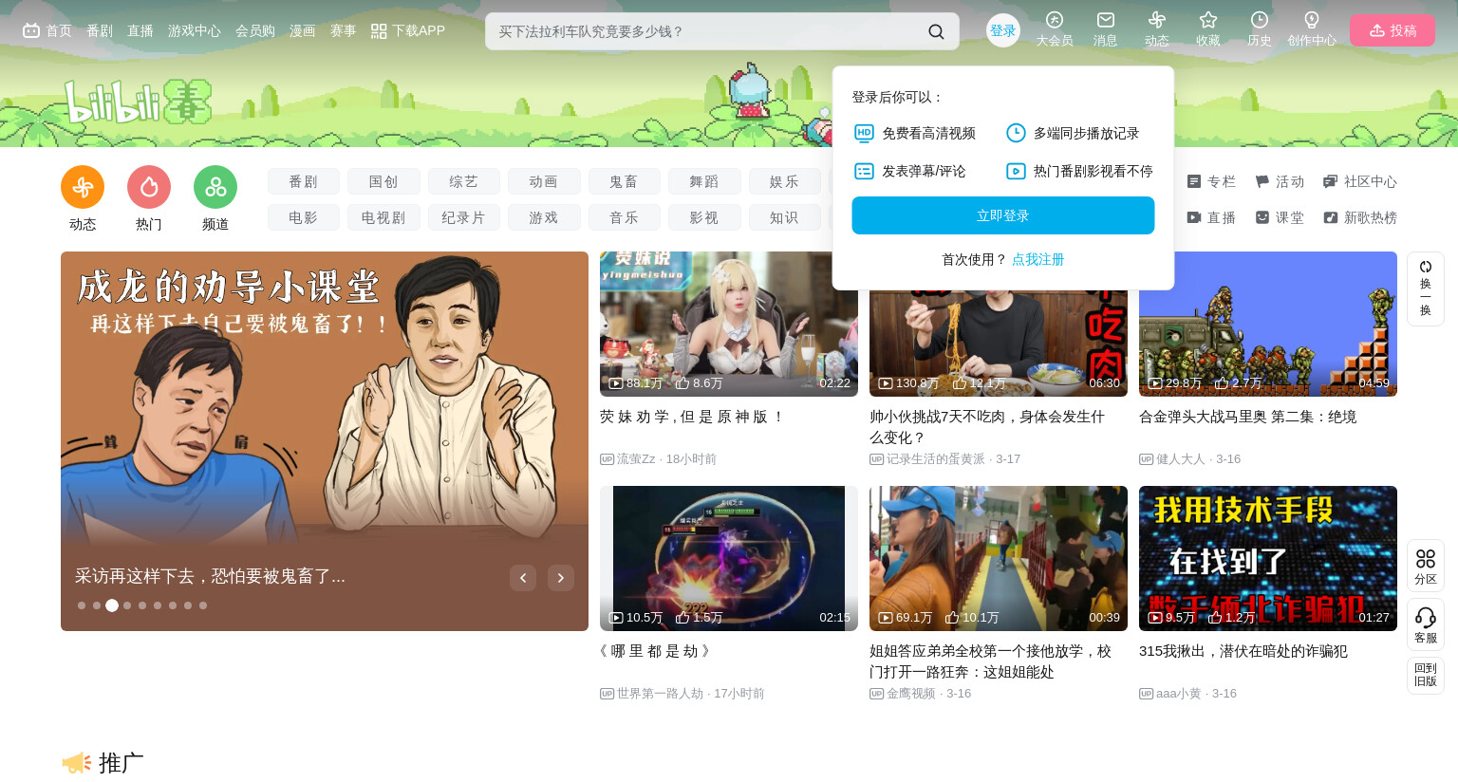Click the 登录 avatar button
1458x782 pixels.
(1003, 30)
